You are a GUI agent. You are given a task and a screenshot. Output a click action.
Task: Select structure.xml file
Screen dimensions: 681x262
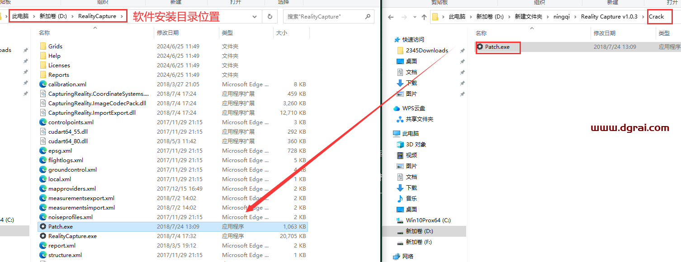click(x=65, y=255)
